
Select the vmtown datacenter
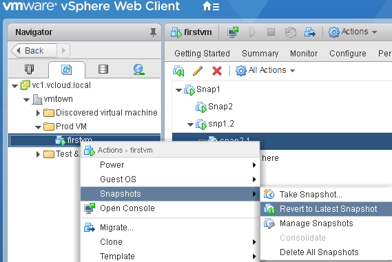59,99
